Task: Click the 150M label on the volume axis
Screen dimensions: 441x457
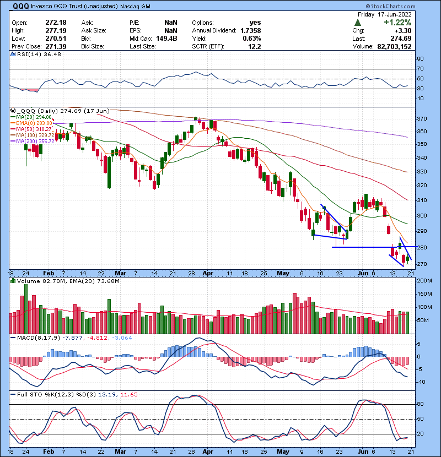Action: [x=425, y=294]
